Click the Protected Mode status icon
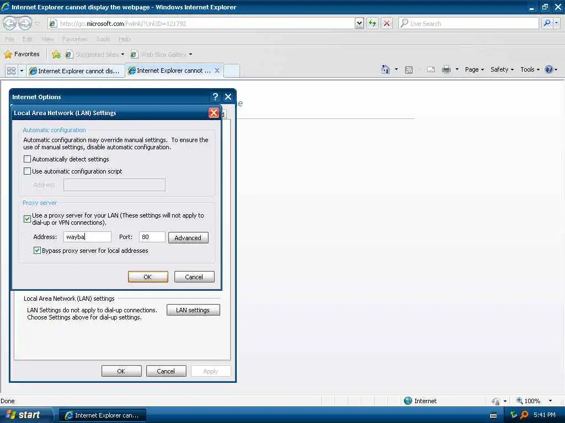Screen dimensions: 565x423 coord(496,401)
